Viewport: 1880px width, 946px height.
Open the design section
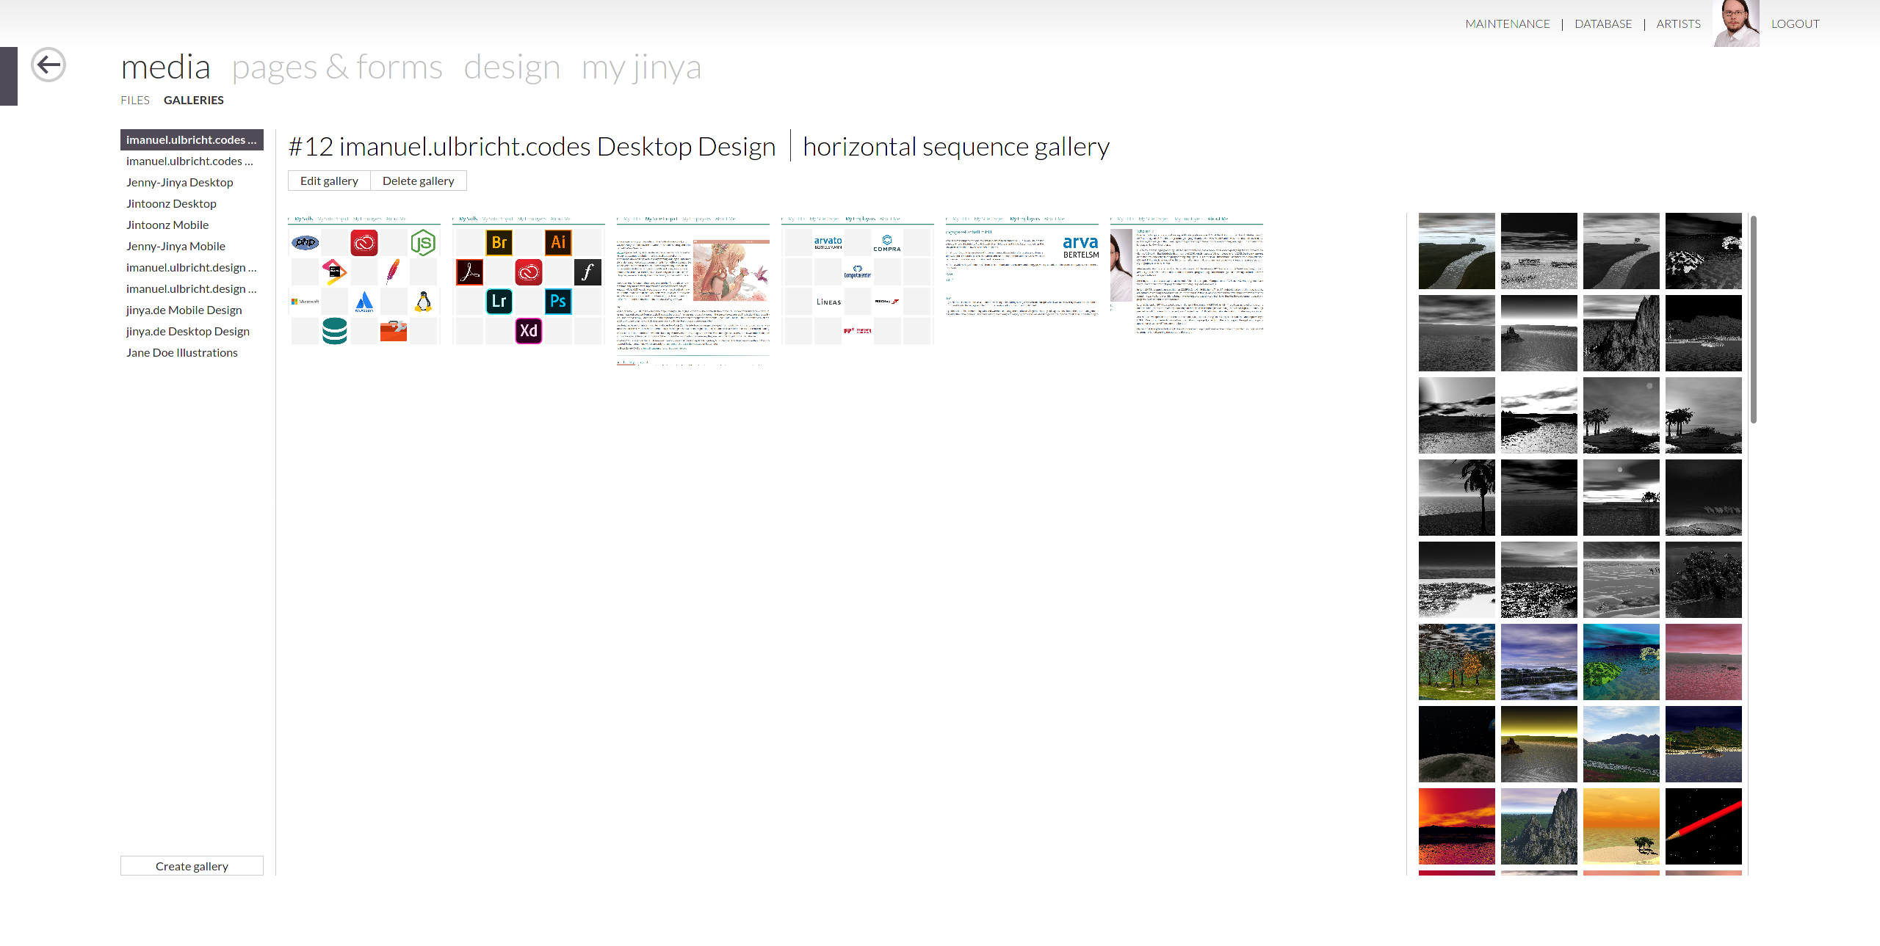coord(512,68)
